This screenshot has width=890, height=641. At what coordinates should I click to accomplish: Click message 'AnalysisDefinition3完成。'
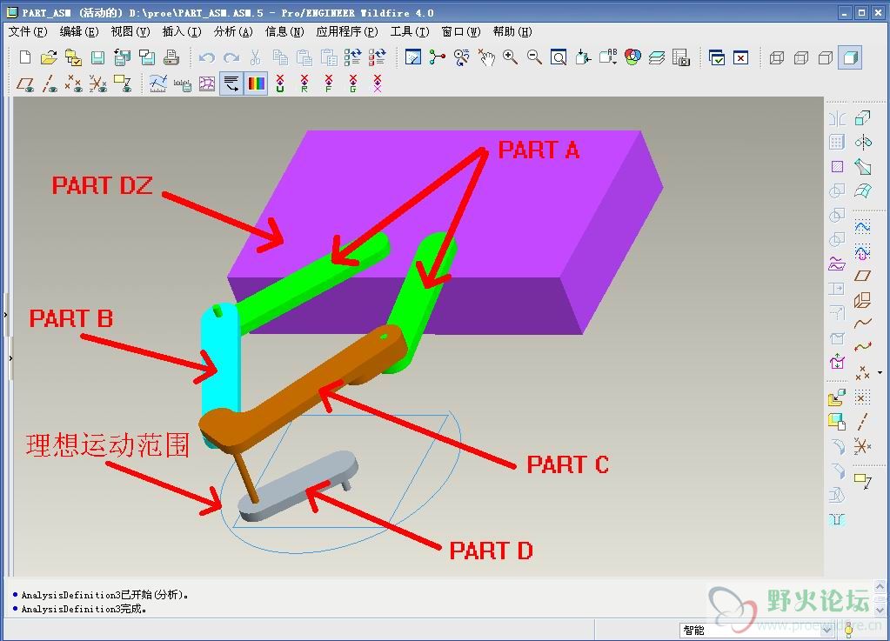click(x=84, y=609)
